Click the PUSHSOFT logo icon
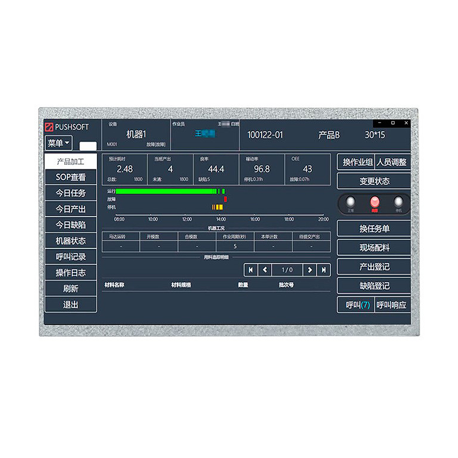The image size is (458, 458). [49, 127]
